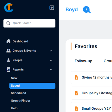This screenshot has height=112, width=112.
Task: Switch to the Follow-up tab
Action: (x=83, y=61)
